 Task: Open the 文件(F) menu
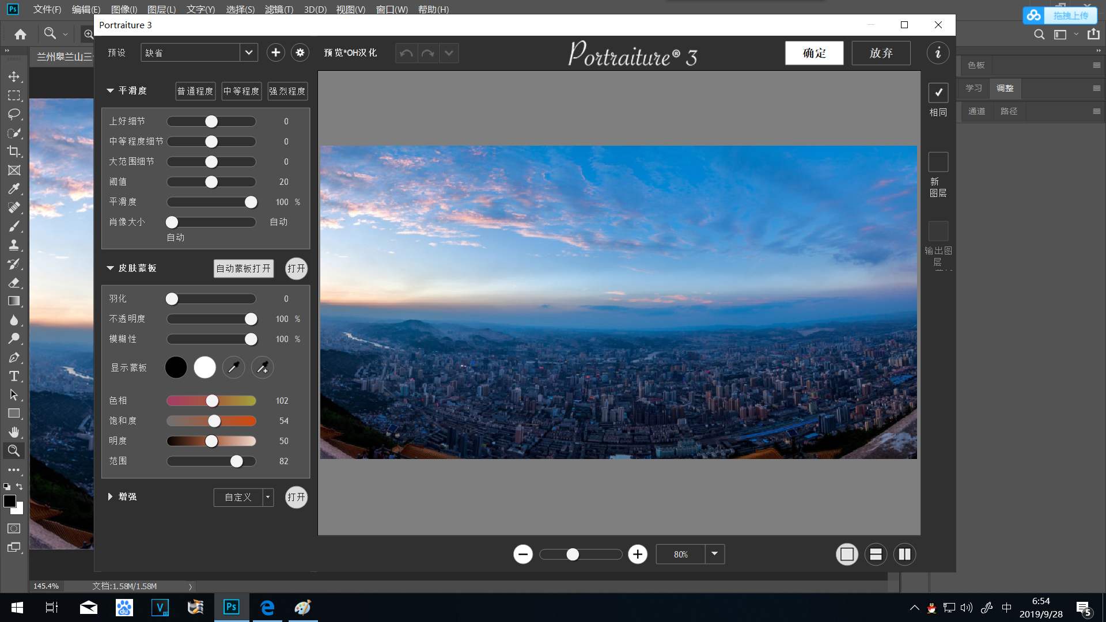(47, 9)
